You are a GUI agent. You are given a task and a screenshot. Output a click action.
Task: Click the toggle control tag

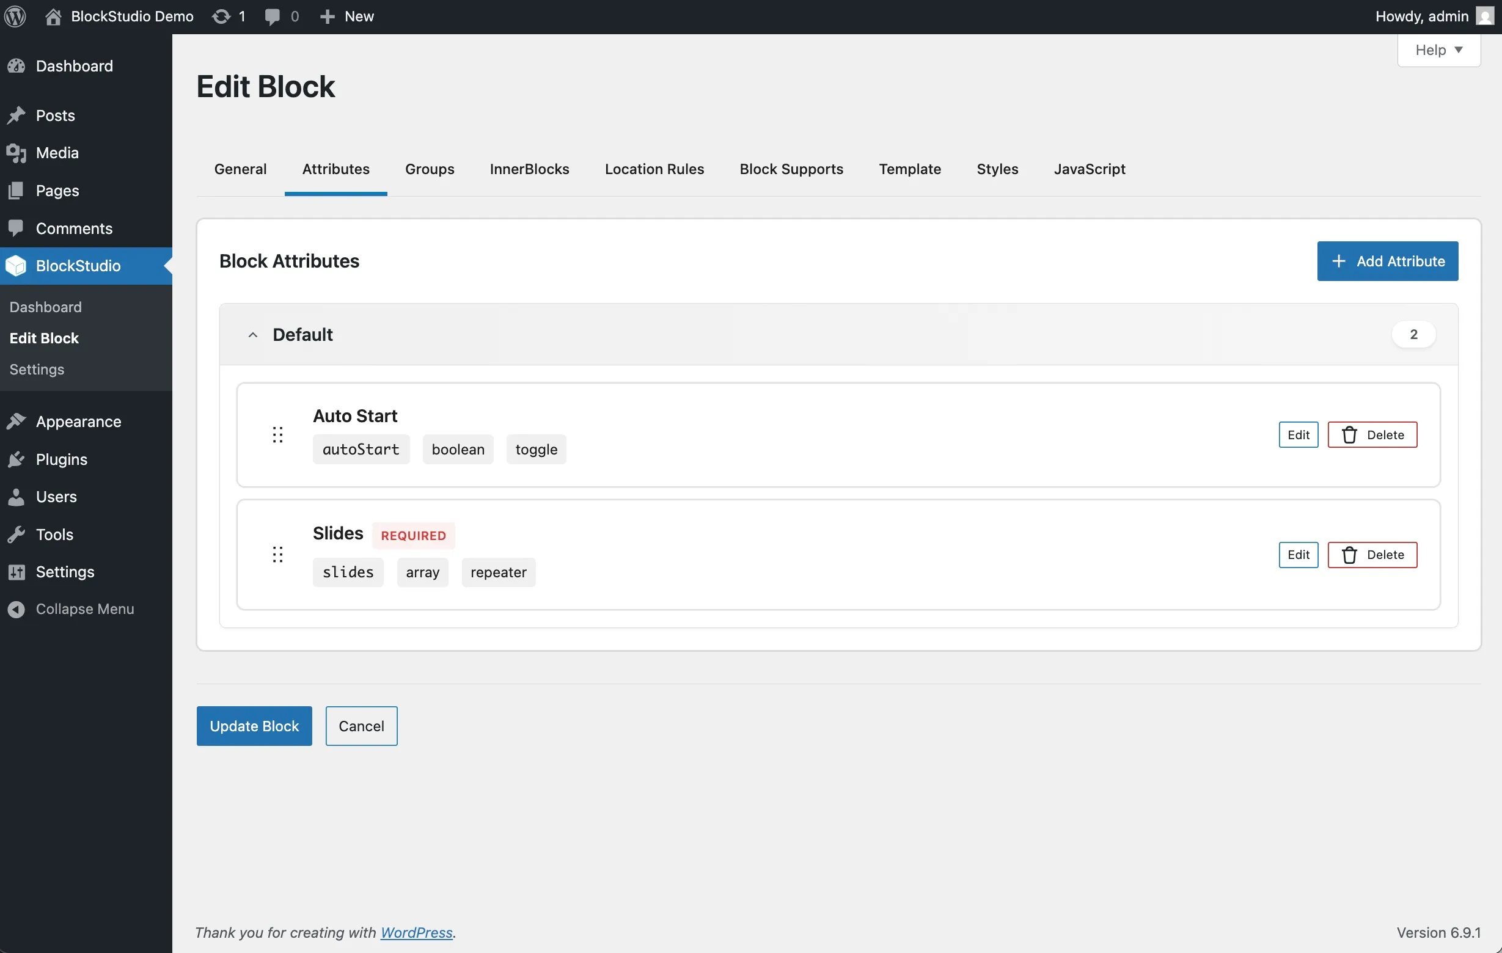[x=536, y=449]
